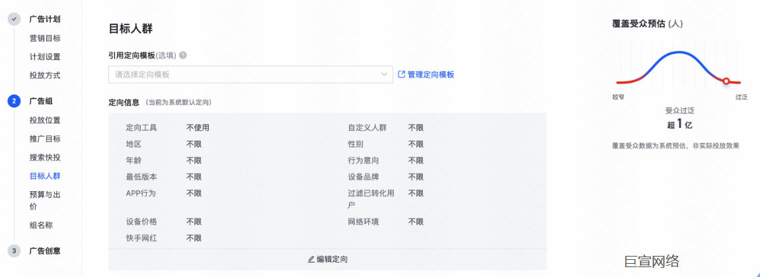The image size is (760, 277).
Task: Click the 过滤已转化用户 label
Action: click(x=371, y=199)
